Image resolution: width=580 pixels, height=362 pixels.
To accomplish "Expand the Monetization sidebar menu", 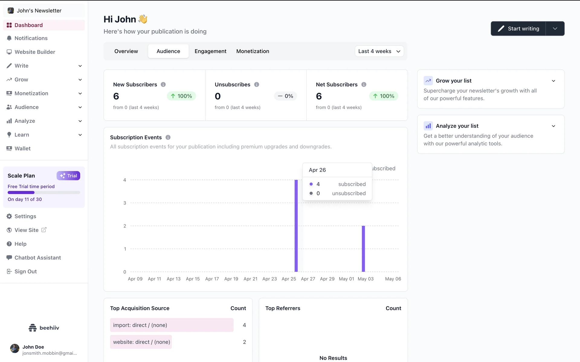I will coord(80,94).
